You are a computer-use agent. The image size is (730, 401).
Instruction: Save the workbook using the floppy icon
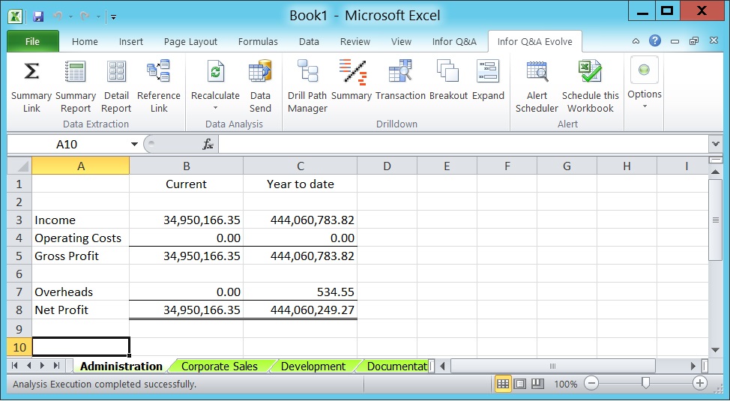38,16
